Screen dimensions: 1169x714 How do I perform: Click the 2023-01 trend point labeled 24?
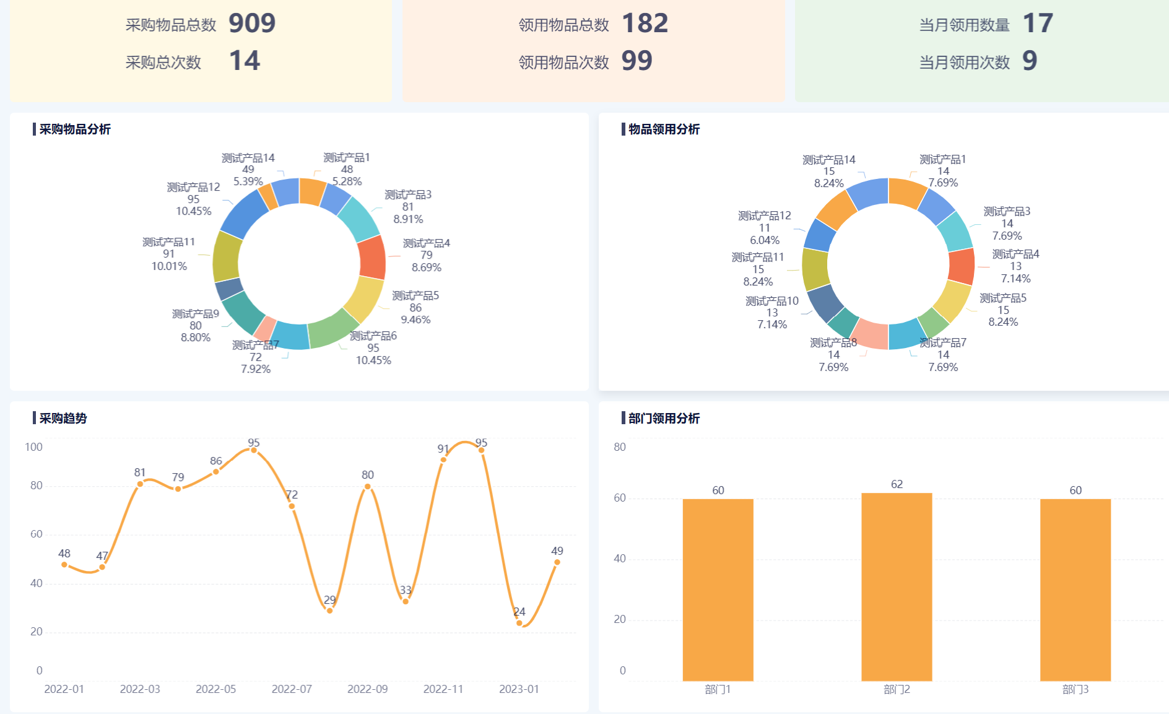point(519,623)
